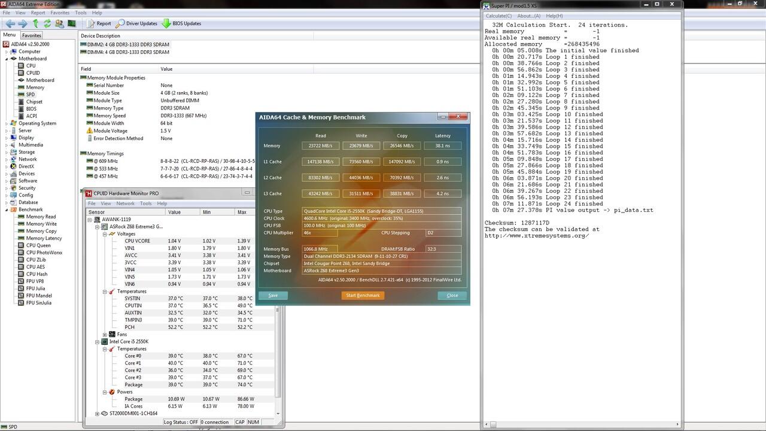Expand Fans node in Hardware Monitor
Screen dimensions: 766x431
pos(105,335)
